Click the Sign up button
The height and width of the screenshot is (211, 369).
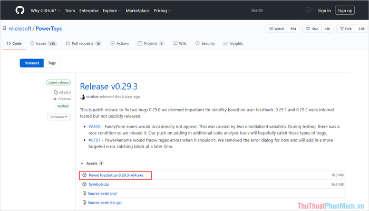click(345, 11)
